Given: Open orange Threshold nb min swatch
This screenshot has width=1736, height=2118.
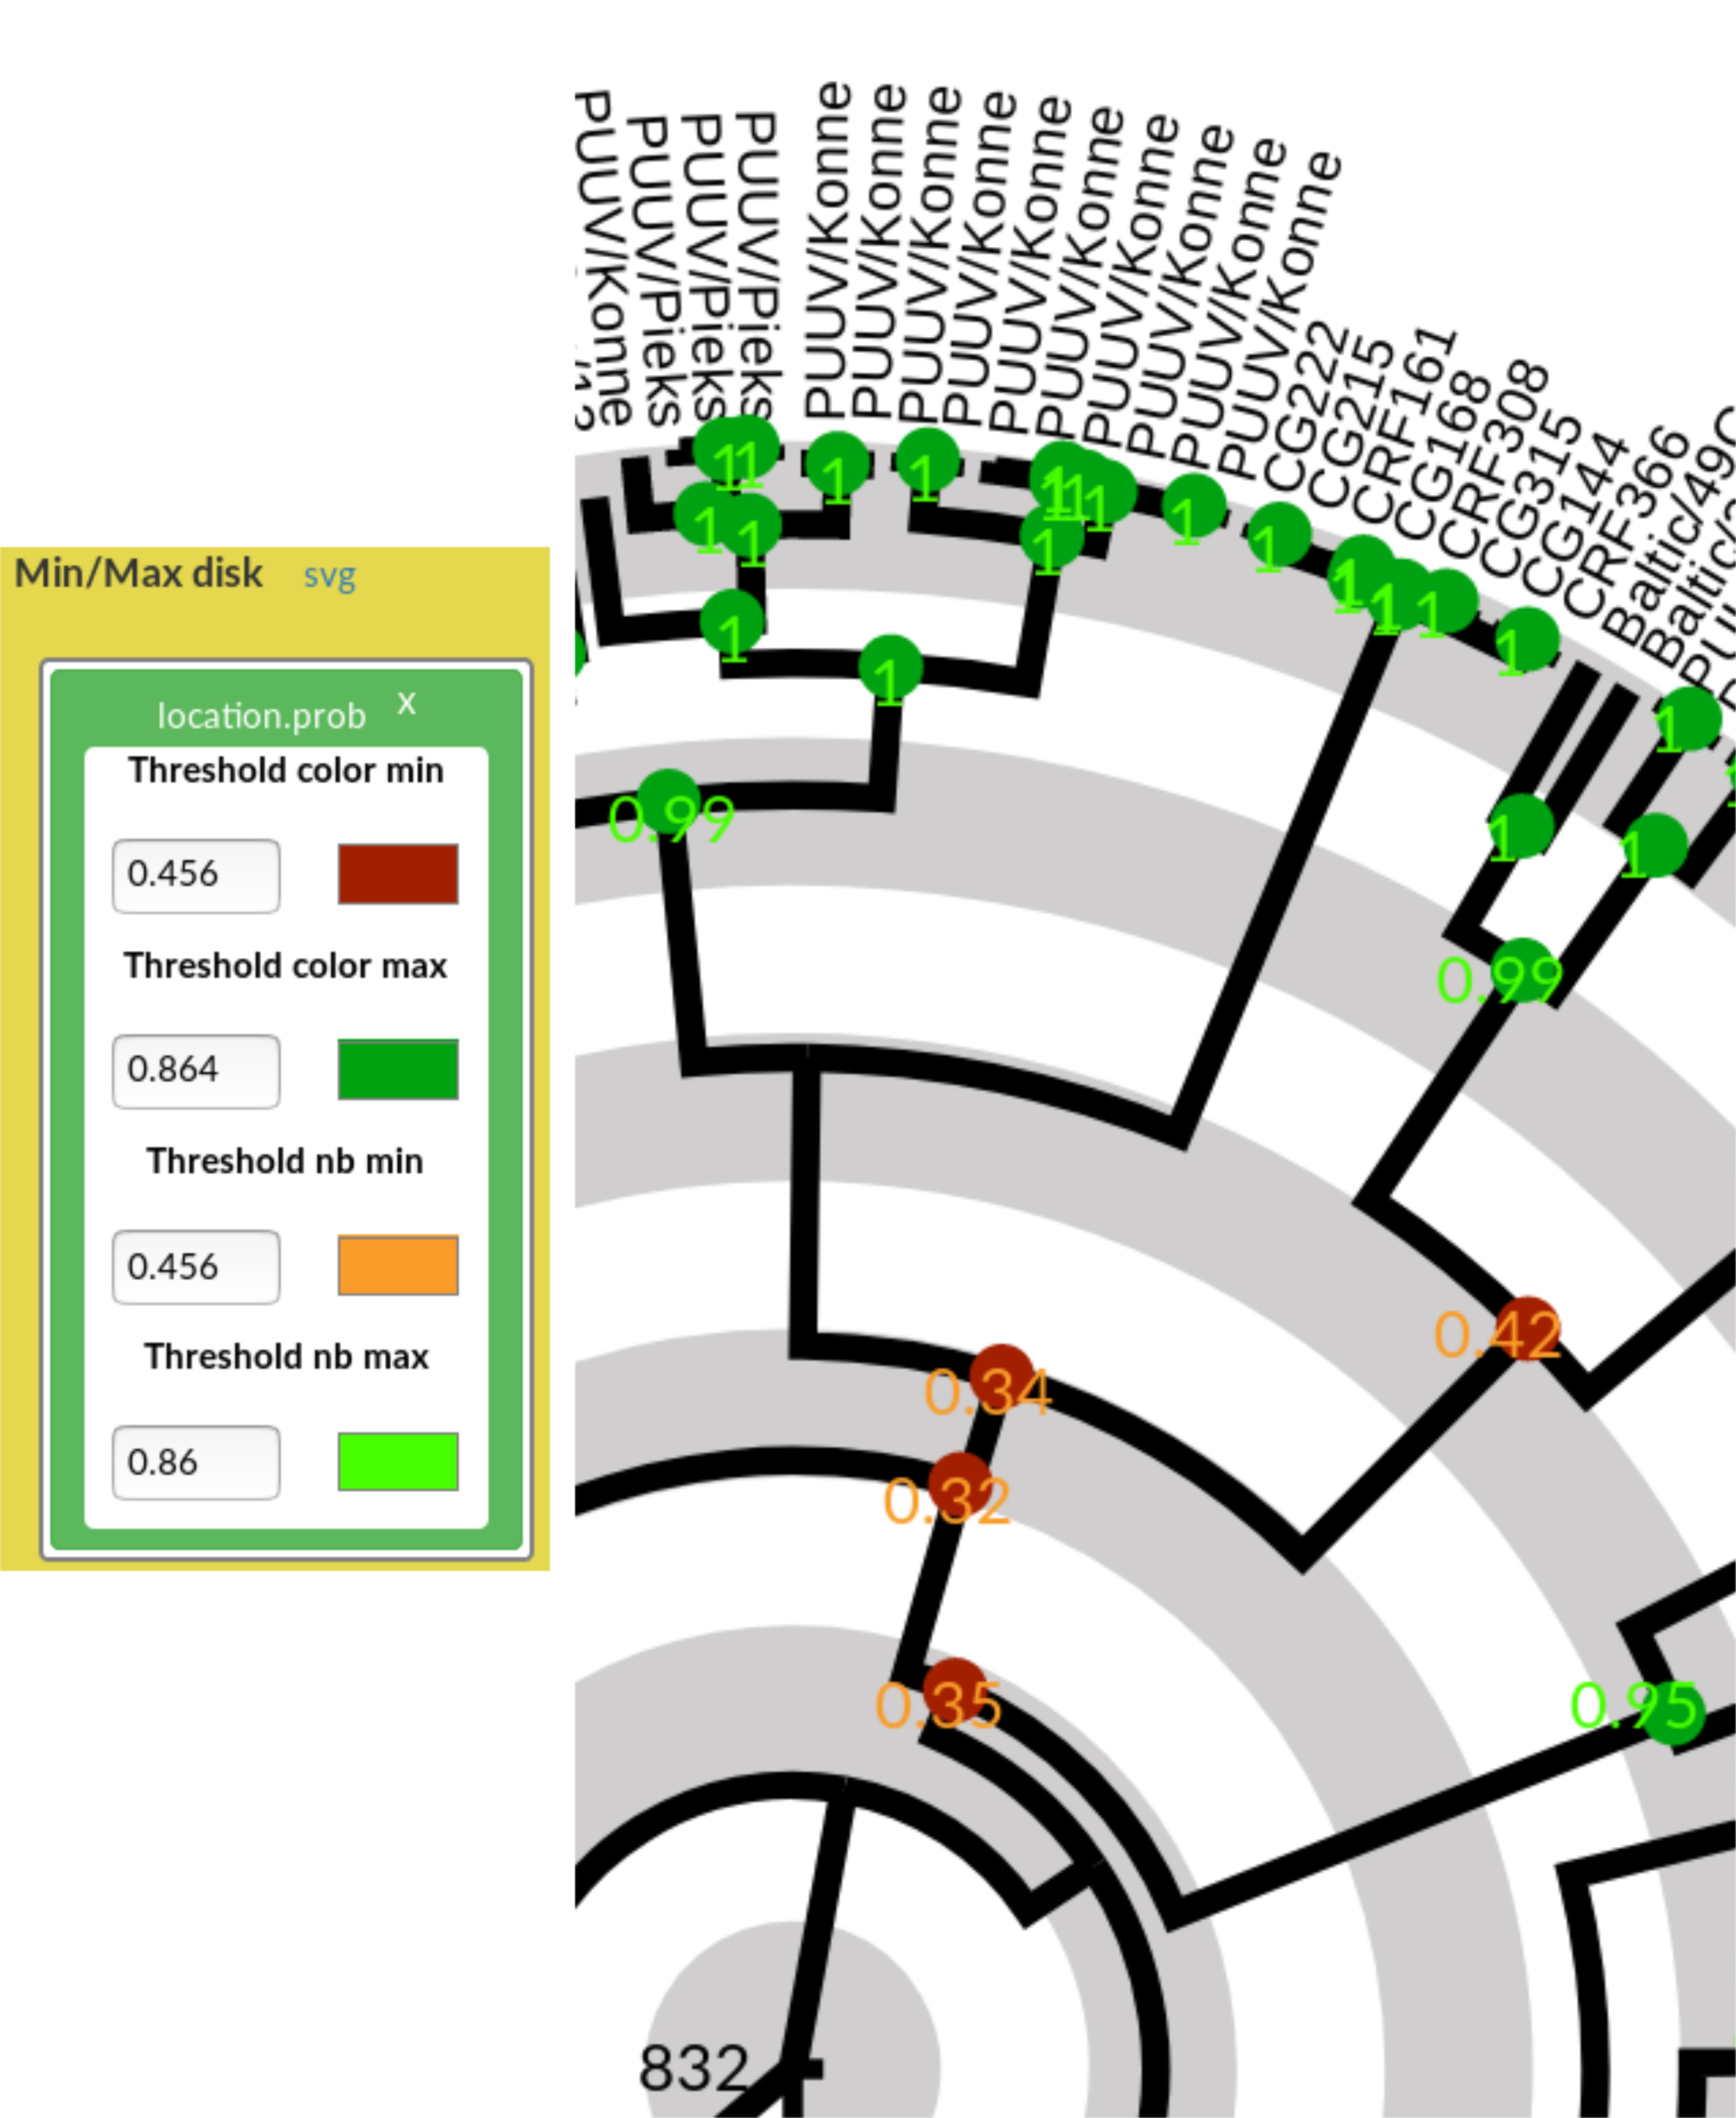Looking at the screenshot, I should click(398, 1265).
